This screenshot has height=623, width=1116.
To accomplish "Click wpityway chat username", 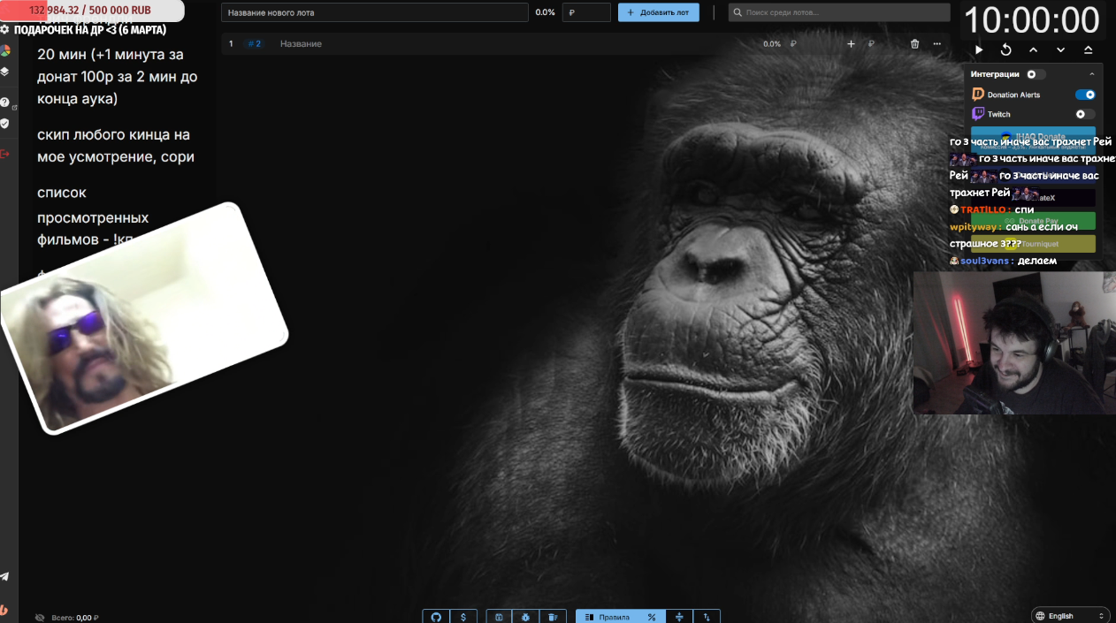I will coord(973,226).
